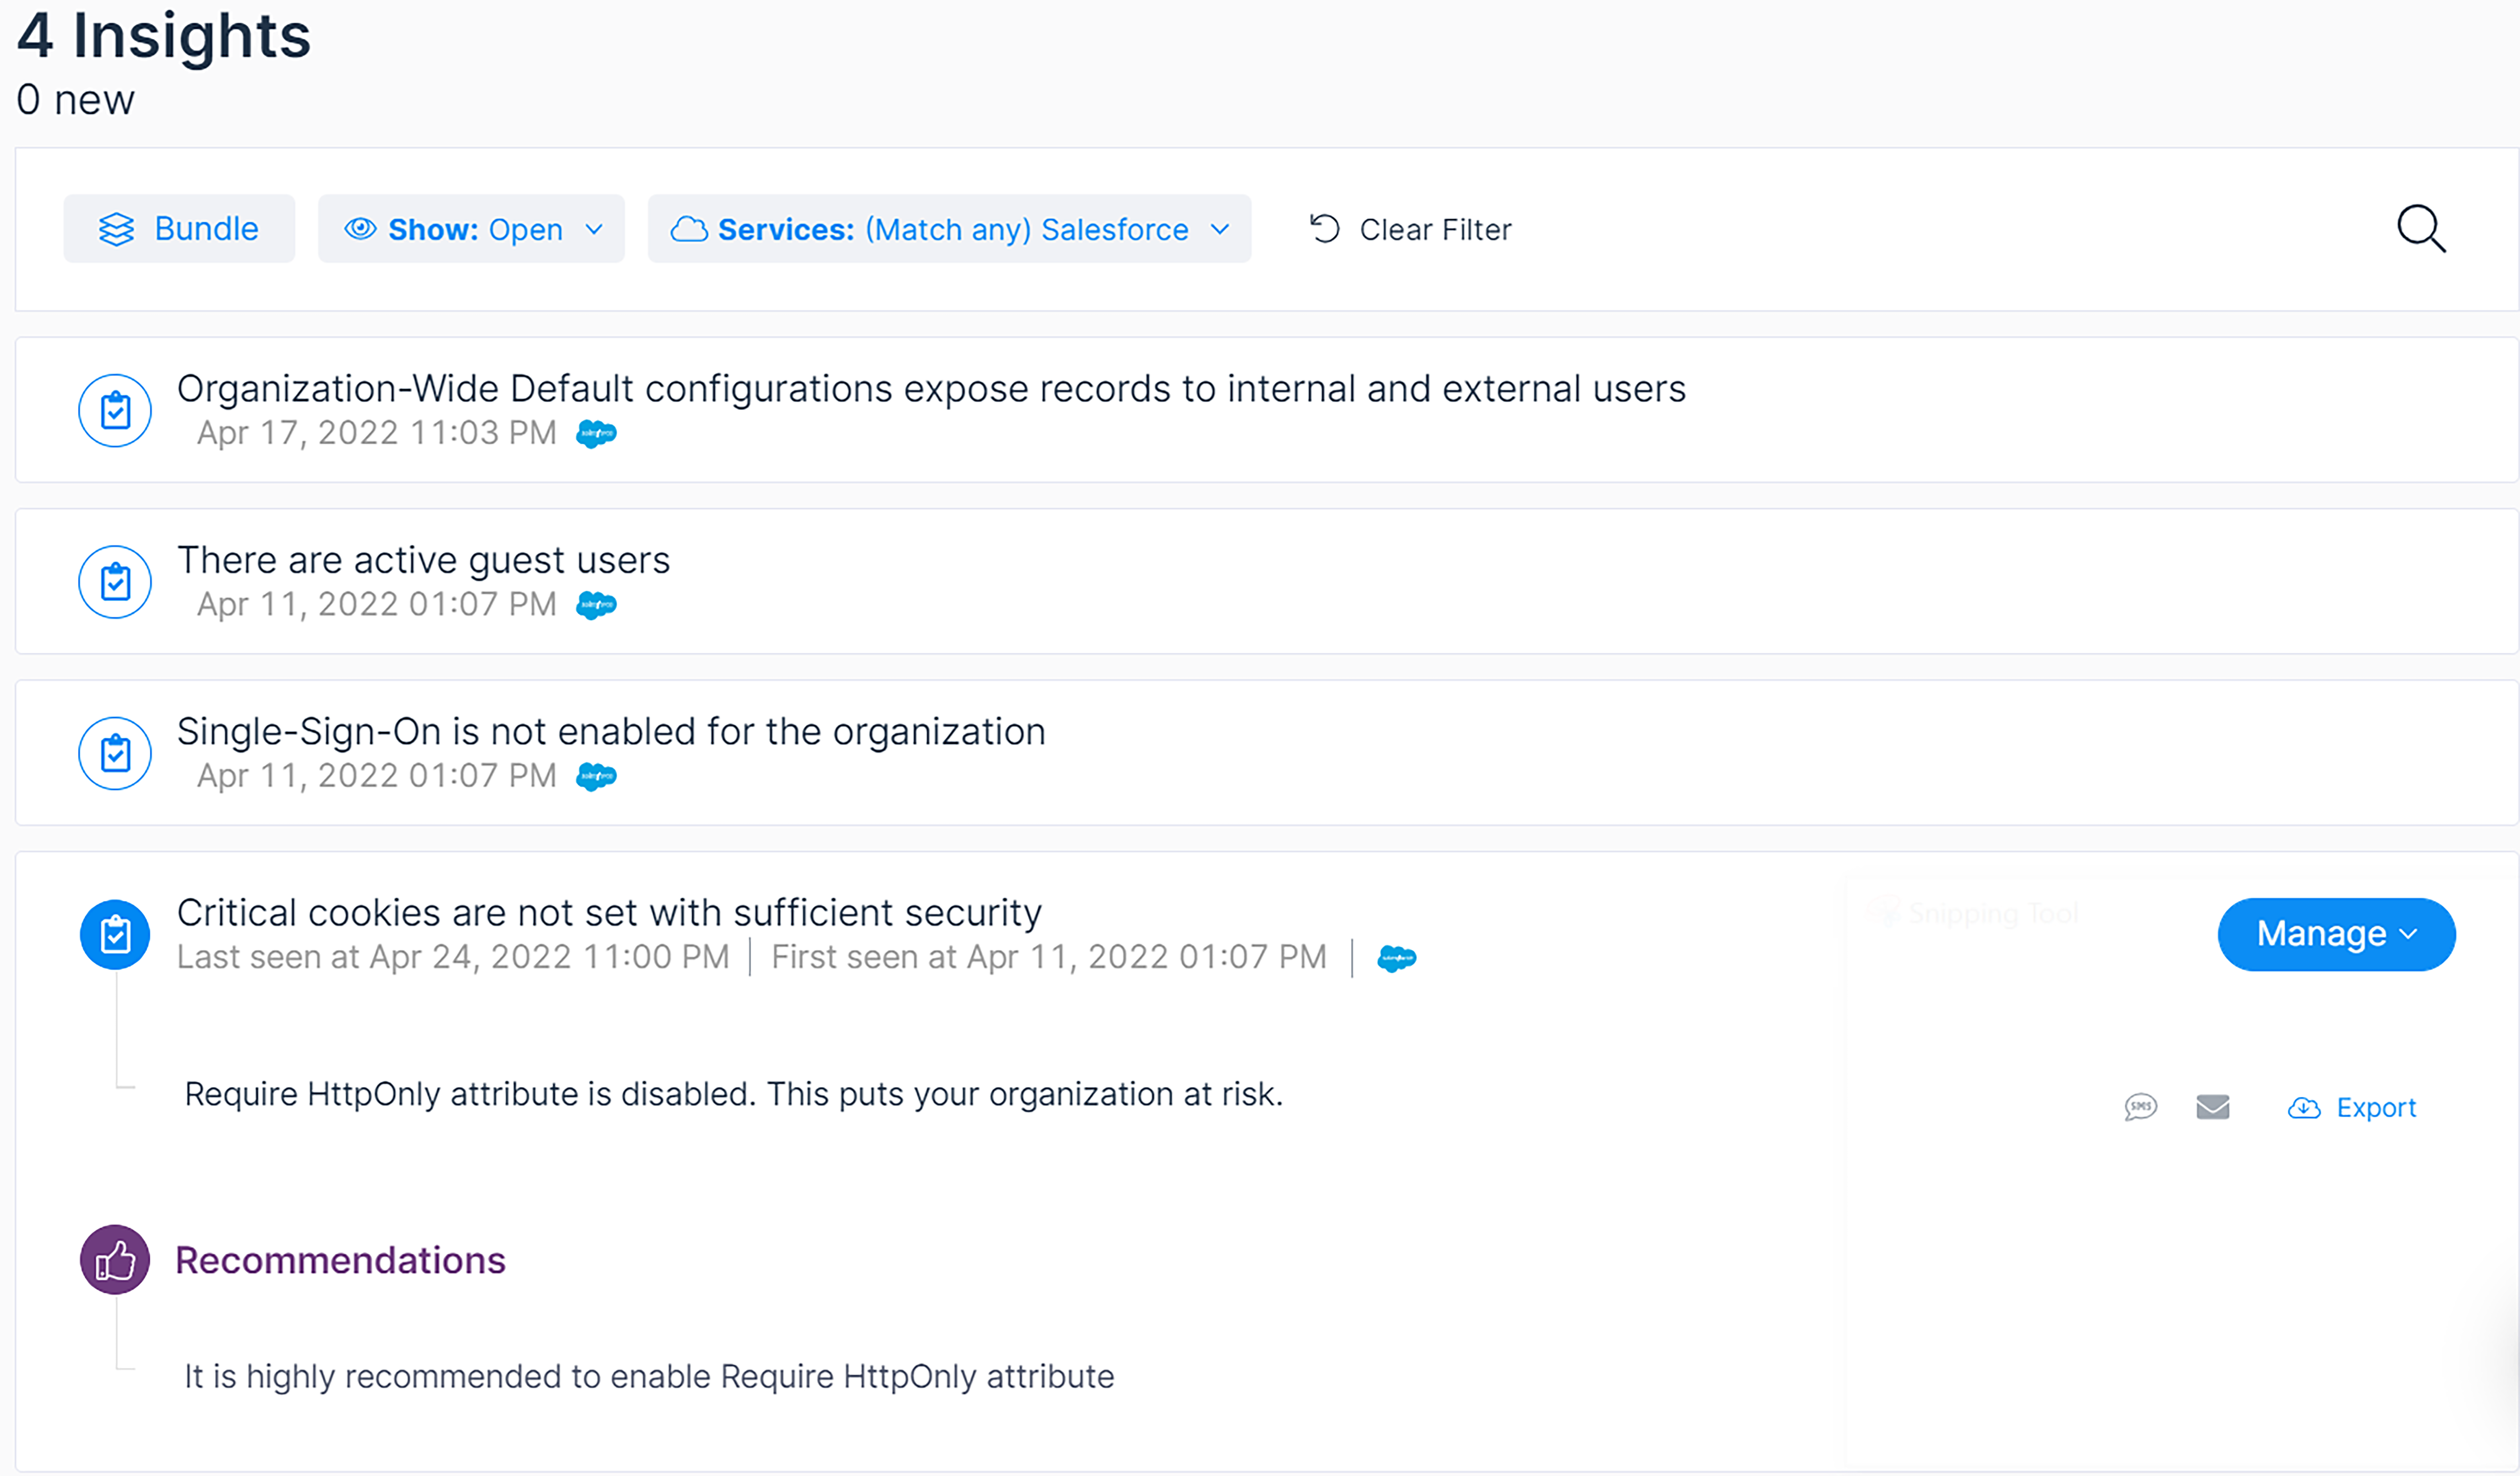
Task: Collapse the Critical cookies insight title
Action: [x=609, y=913]
